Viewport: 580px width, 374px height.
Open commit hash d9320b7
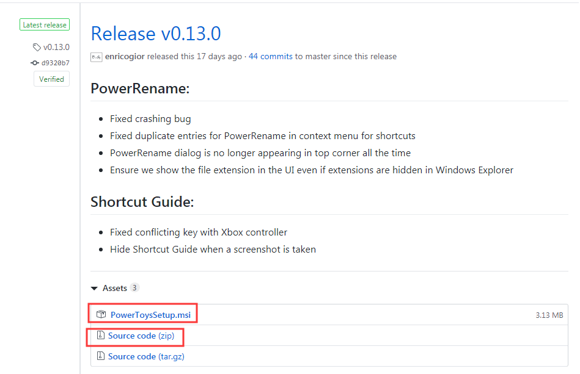coord(56,63)
